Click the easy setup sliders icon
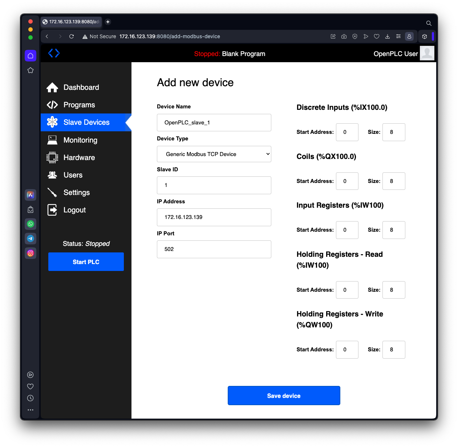 click(398, 36)
